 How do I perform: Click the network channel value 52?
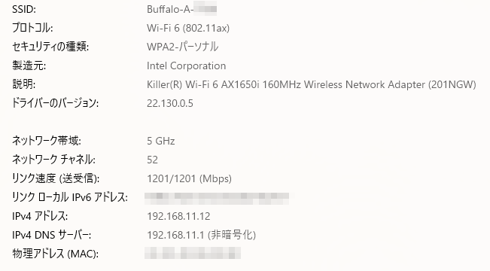152,160
